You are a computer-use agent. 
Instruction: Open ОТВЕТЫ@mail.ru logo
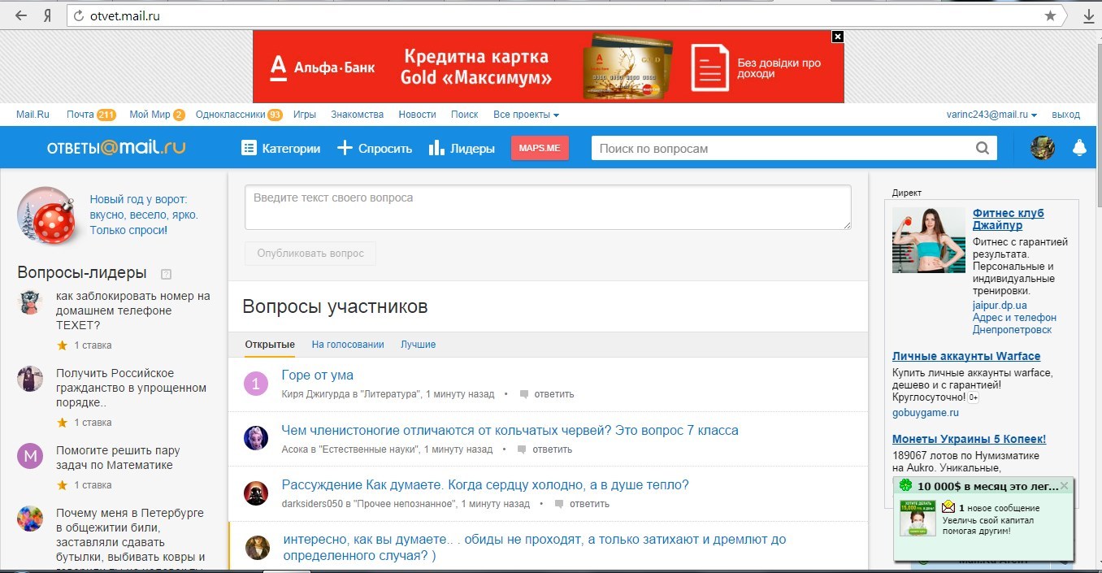point(116,148)
